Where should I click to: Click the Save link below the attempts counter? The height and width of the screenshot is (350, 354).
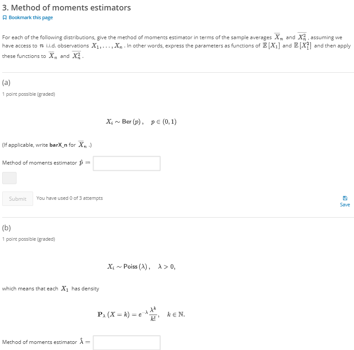(x=345, y=205)
